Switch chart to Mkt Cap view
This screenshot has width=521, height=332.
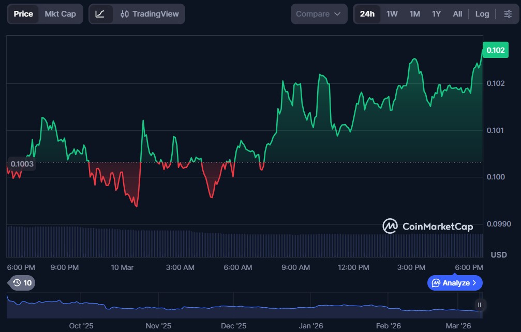tap(60, 14)
